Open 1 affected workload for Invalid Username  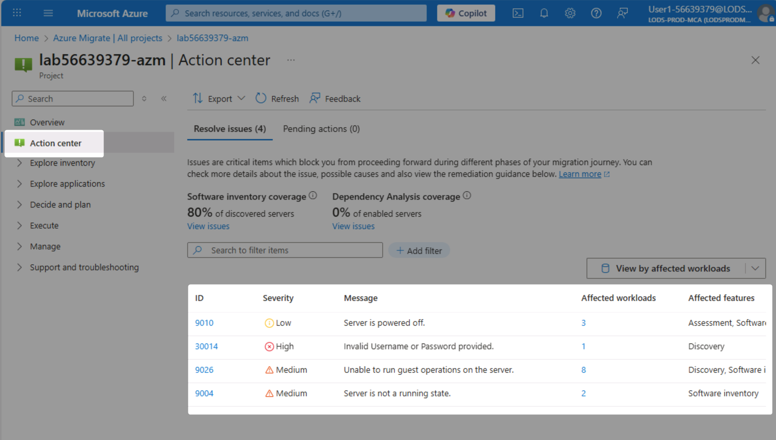(x=583, y=346)
